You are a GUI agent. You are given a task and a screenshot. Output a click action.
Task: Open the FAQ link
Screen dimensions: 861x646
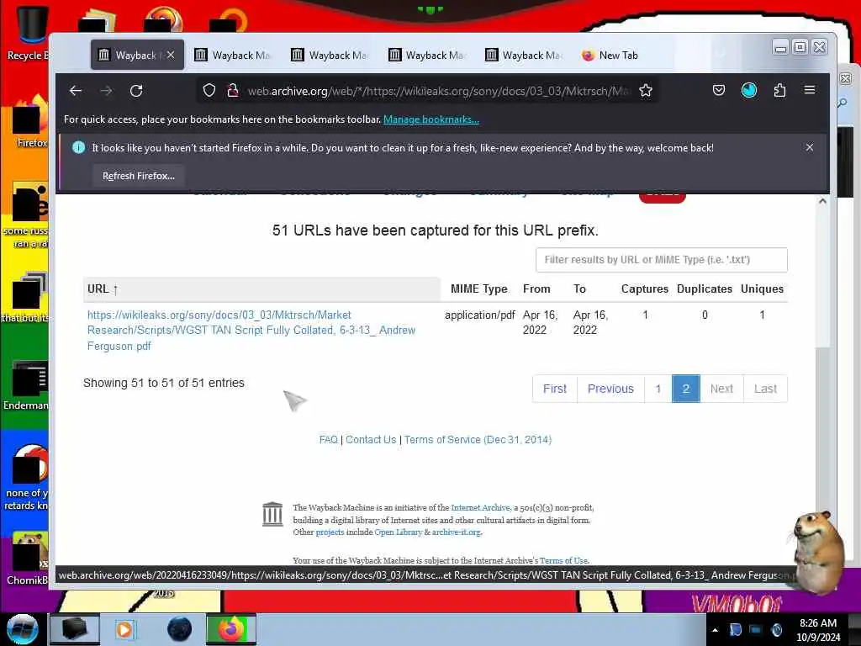pyautogui.click(x=329, y=439)
